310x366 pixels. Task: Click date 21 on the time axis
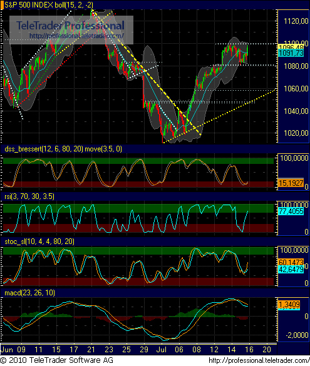(x=91, y=350)
